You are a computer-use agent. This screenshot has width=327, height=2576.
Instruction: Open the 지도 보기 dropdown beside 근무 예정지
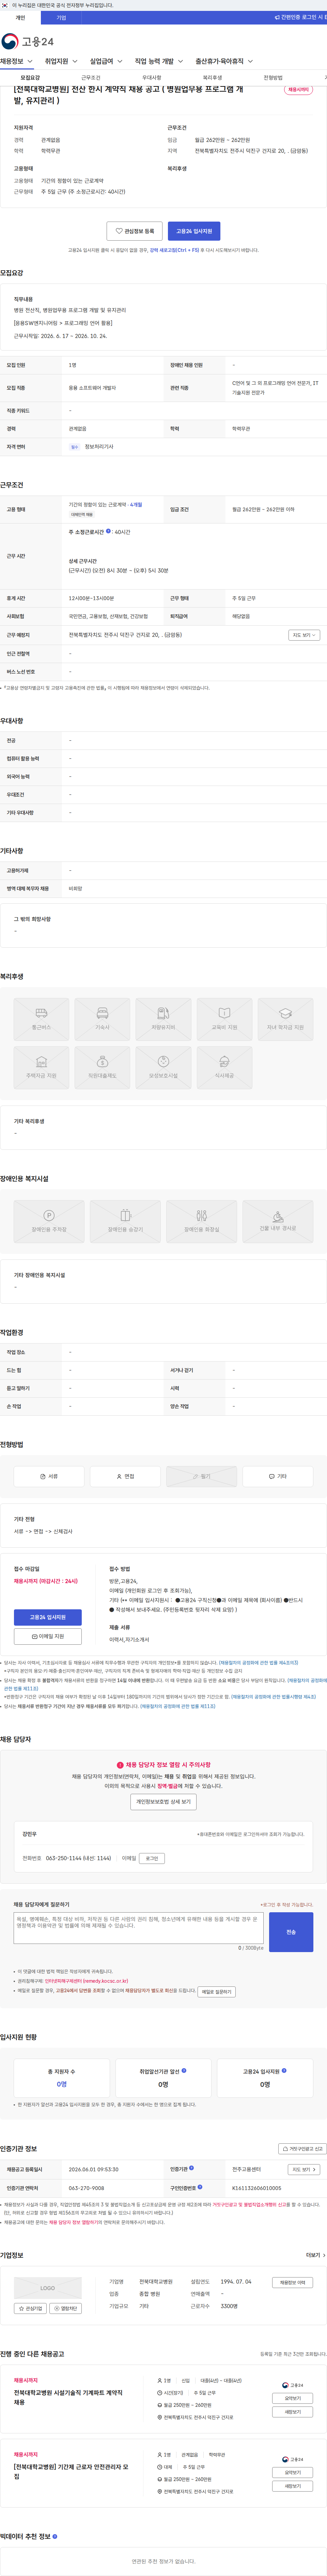[304, 635]
